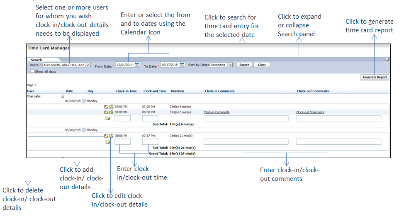Delete the 07:03 PM clock-in entry

pos(106,107)
